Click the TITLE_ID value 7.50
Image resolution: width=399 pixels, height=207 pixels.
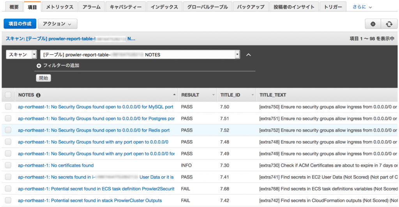click(225, 107)
